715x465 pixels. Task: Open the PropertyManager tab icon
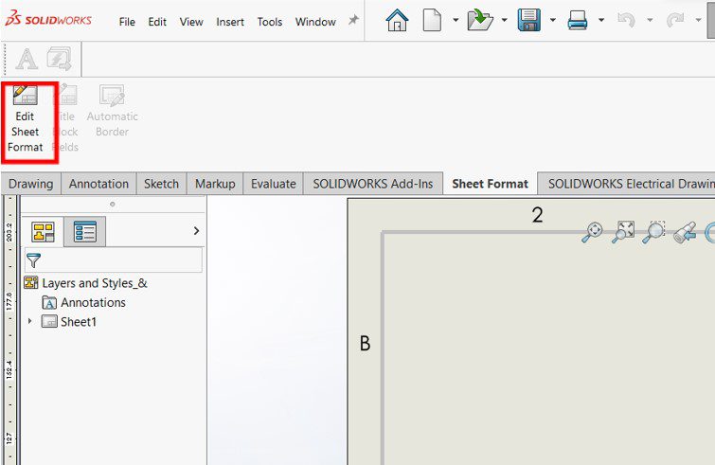[85, 232]
